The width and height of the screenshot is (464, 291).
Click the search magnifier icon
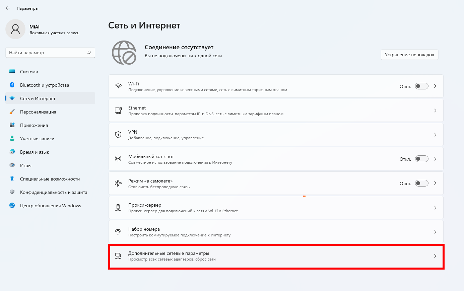[x=89, y=53]
